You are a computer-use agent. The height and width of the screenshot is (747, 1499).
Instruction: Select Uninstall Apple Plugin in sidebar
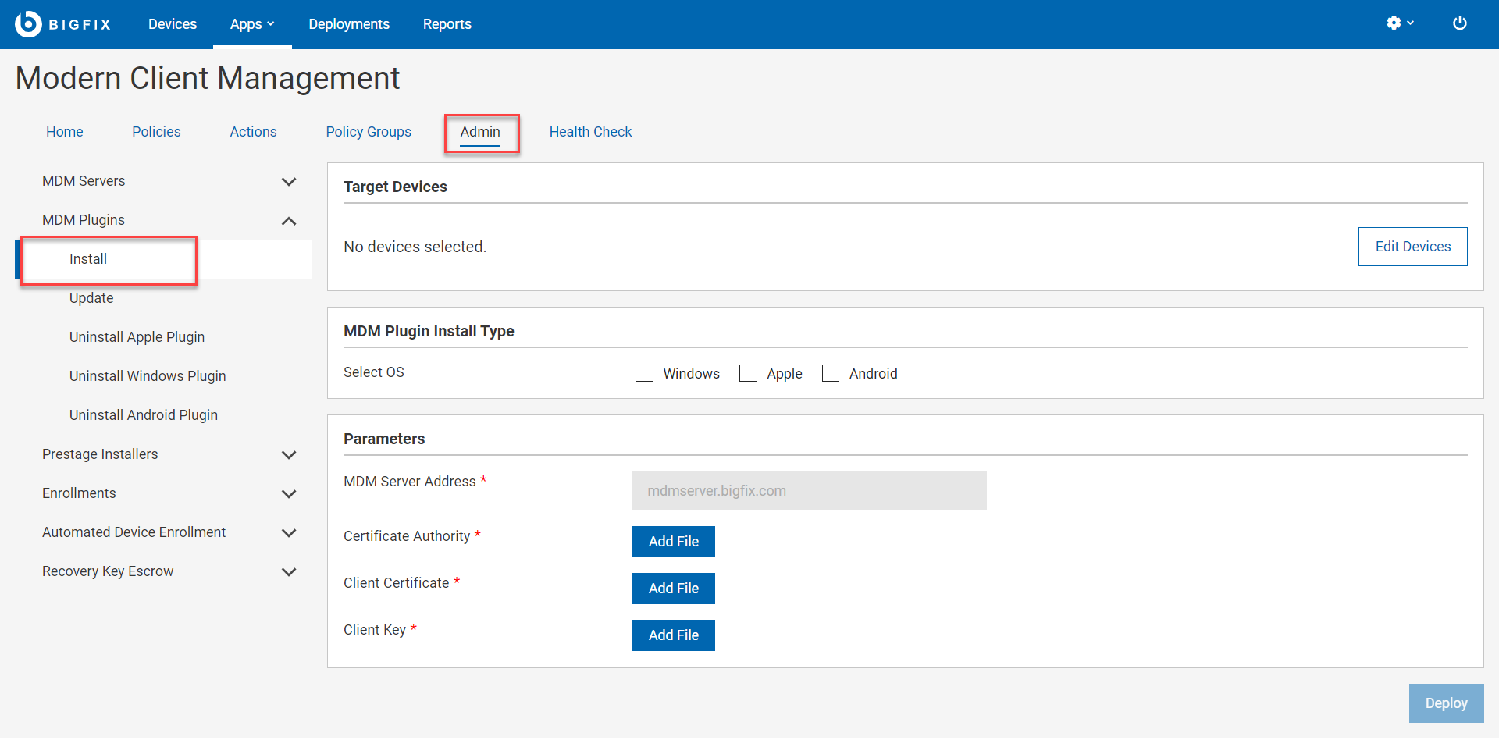point(137,337)
